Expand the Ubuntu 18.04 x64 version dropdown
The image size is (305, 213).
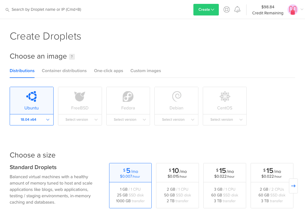click(x=31, y=120)
